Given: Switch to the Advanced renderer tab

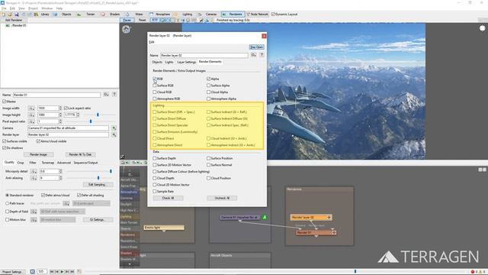Looking at the screenshot, I should (64, 163).
